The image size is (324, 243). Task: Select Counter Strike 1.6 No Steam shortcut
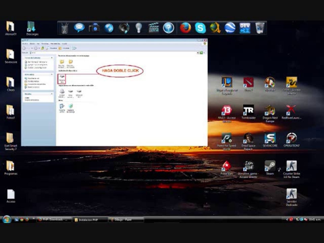pyautogui.click(x=291, y=169)
